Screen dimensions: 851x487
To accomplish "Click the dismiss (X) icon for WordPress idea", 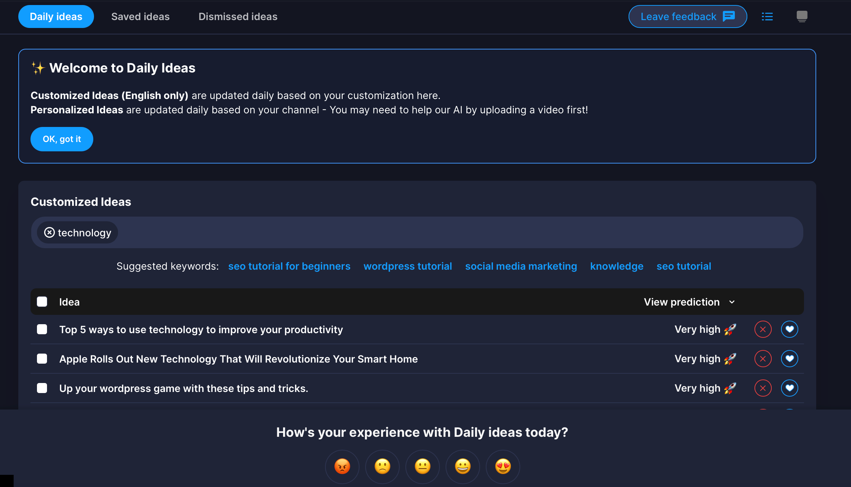I will pyautogui.click(x=763, y=388).
